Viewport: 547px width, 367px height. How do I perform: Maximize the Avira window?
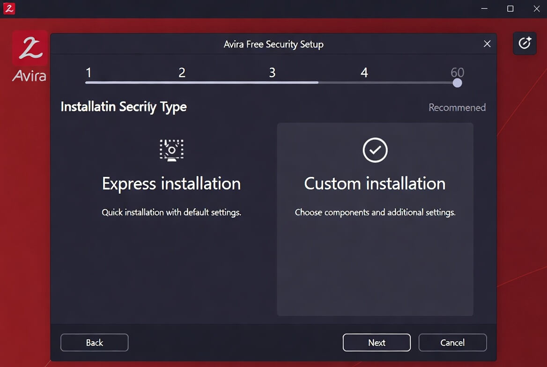coord(510,8)
